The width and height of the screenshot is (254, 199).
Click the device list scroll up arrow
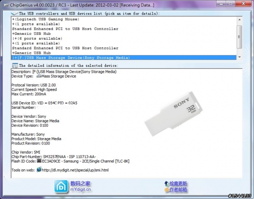click(239, 20)
